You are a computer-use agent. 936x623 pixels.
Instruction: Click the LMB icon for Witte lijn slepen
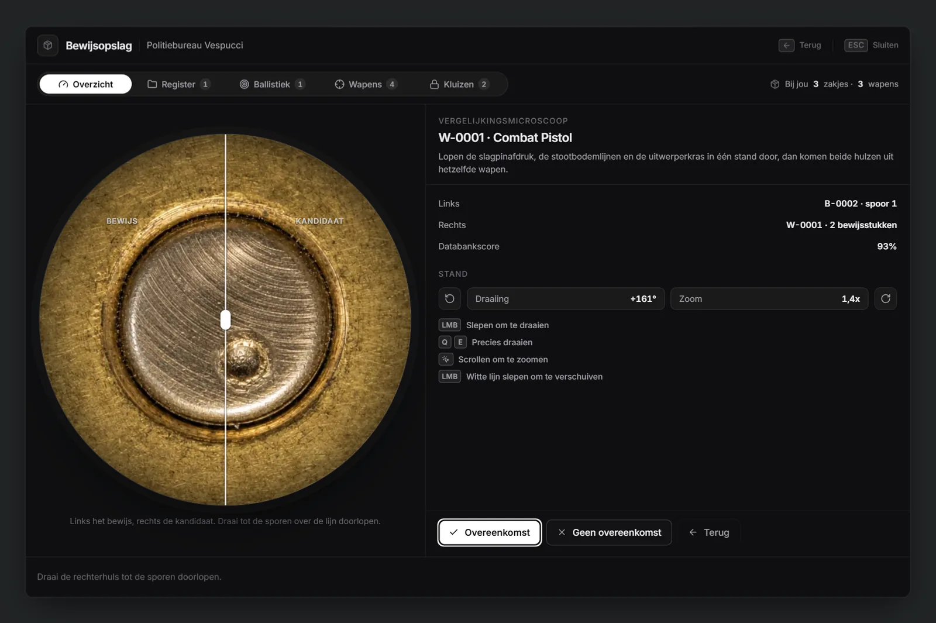[x=450, y=377]
